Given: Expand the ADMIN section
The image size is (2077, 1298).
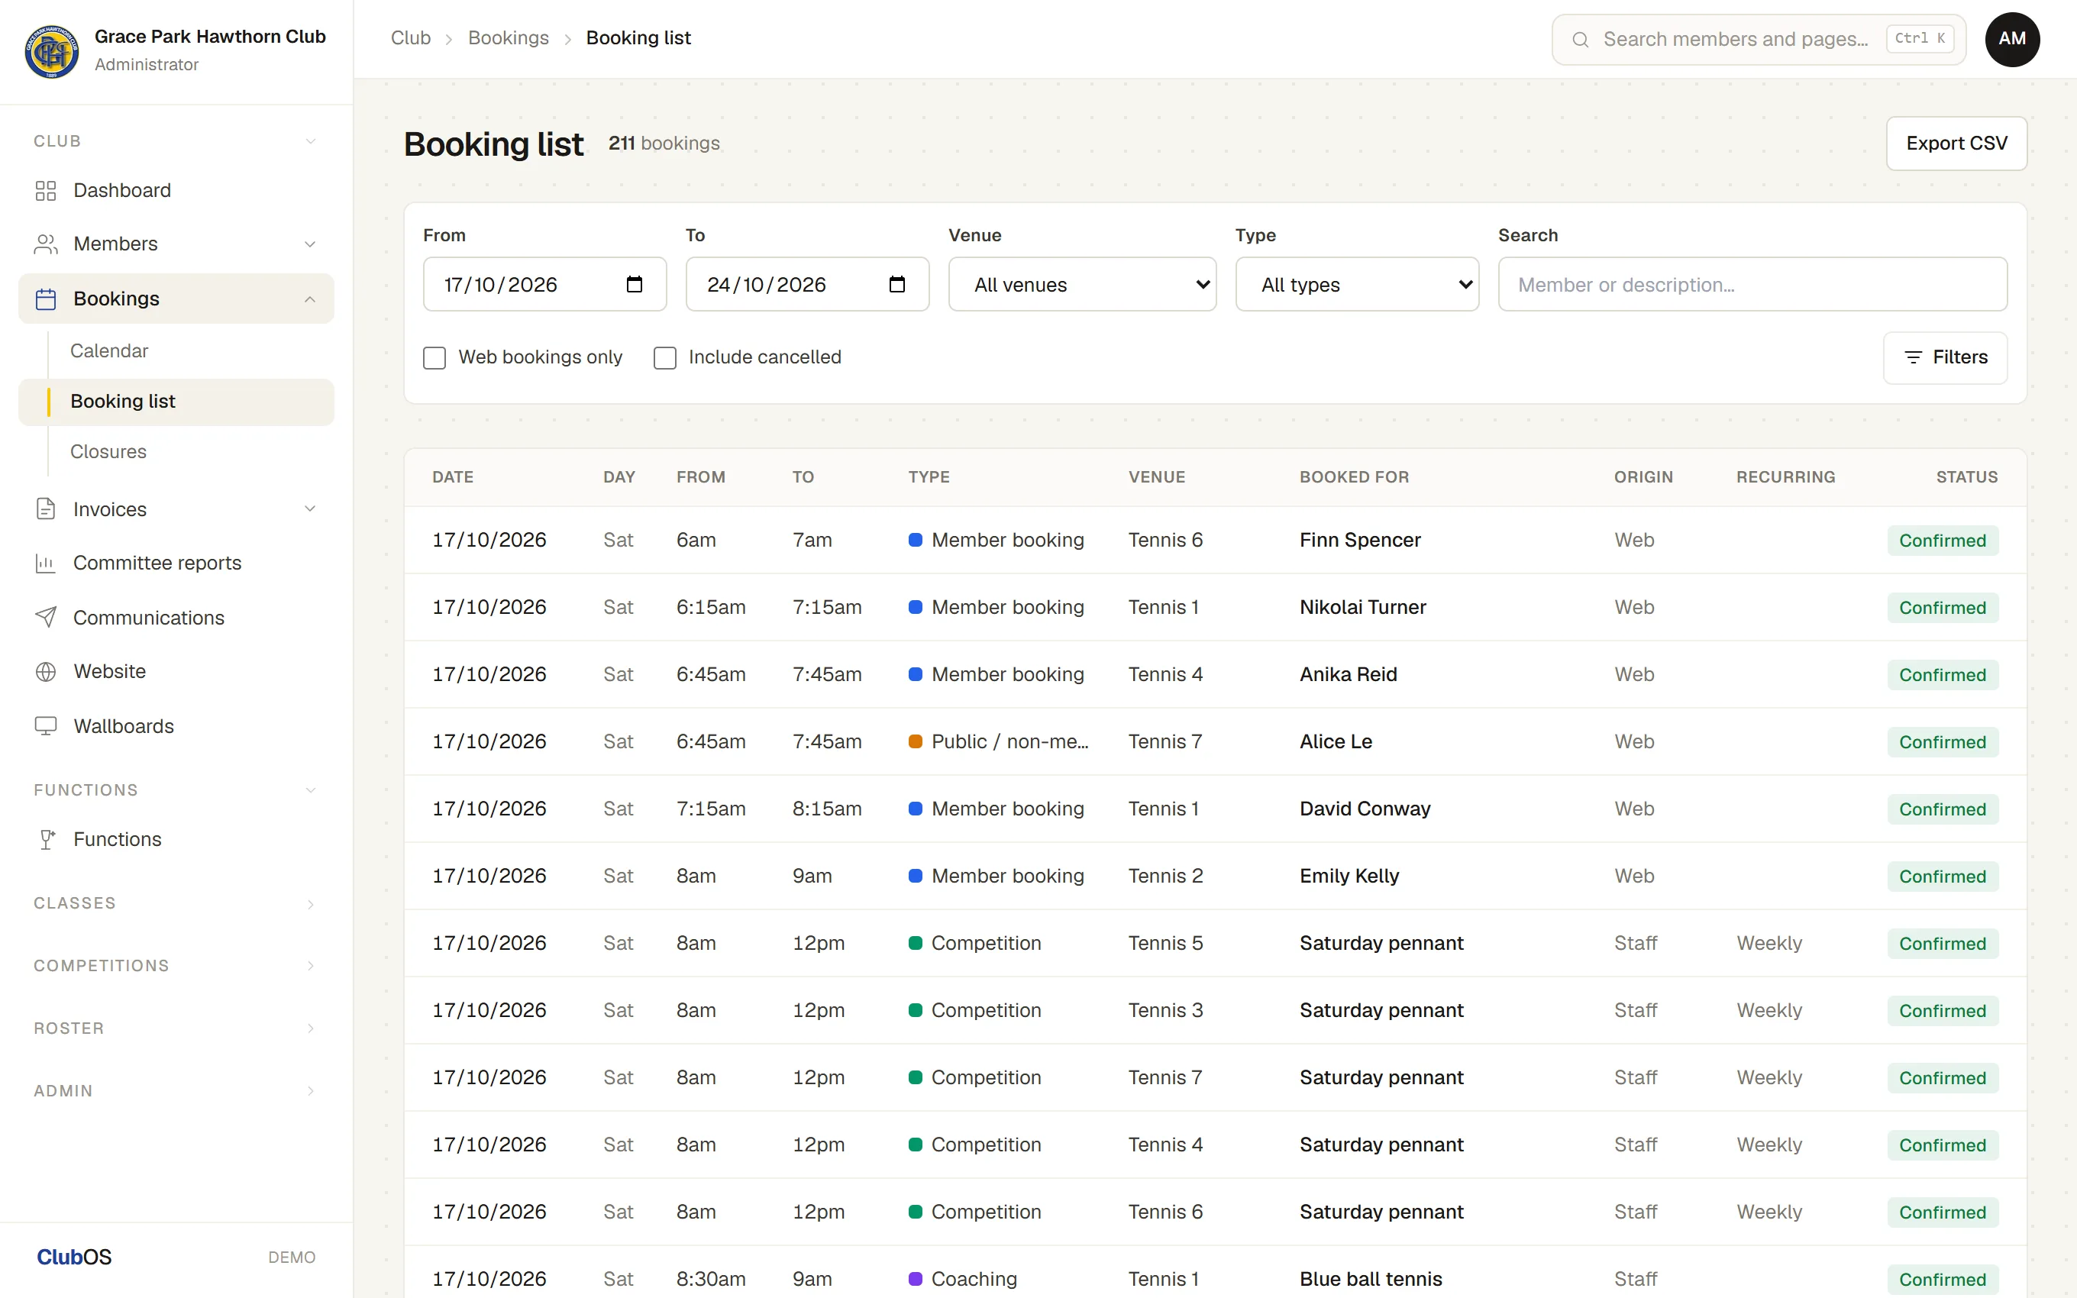Looking at the screenshot, I should (x=176, y=1091).
